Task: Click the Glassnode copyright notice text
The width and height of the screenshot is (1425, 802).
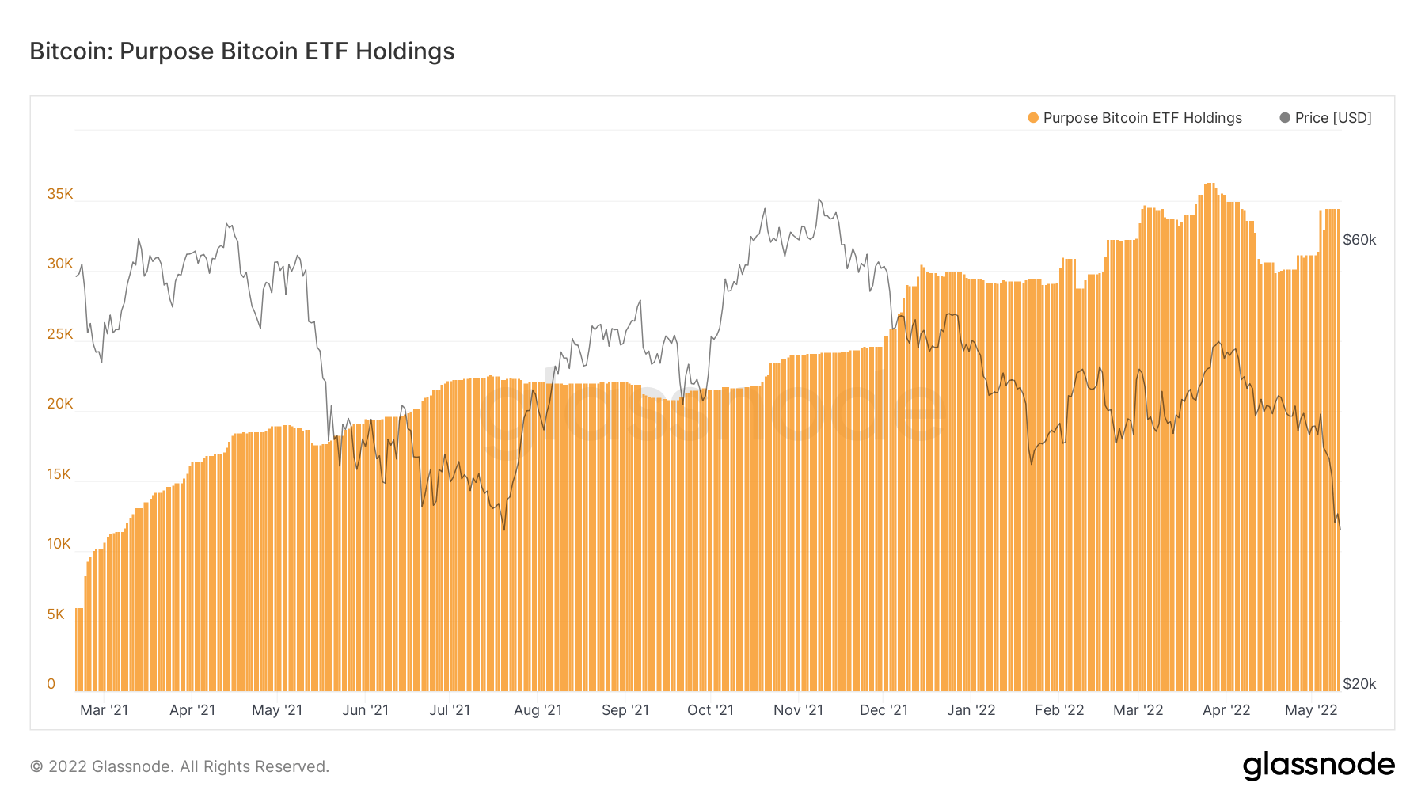Action: (180, 766)
